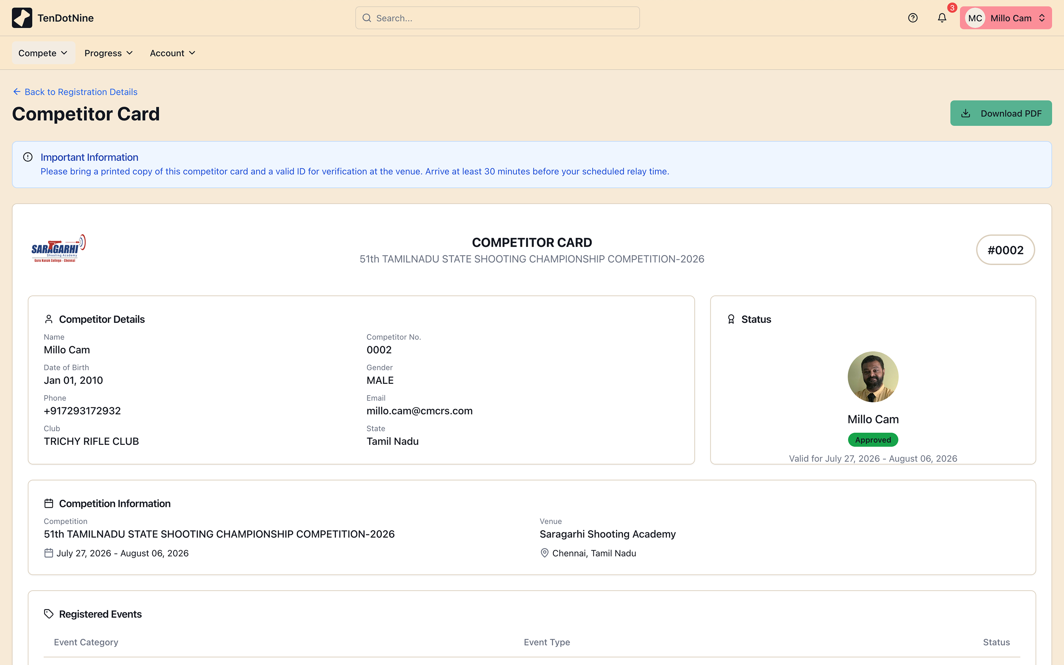
Task: Go back to Registration Details
Action: 75,92
